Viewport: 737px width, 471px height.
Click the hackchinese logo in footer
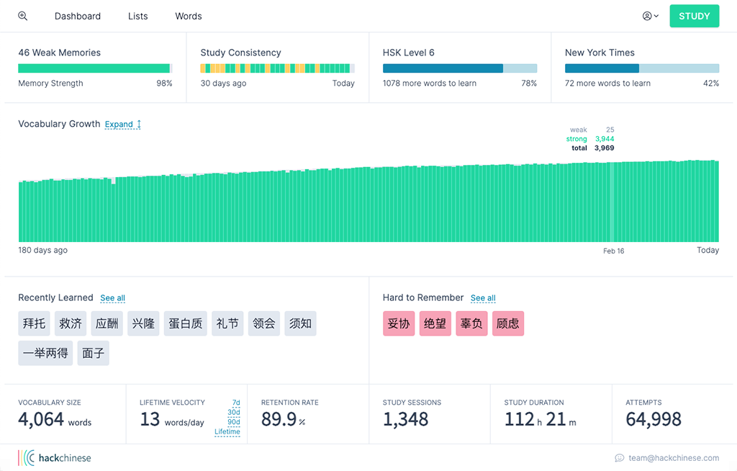[x=55, y=458]
